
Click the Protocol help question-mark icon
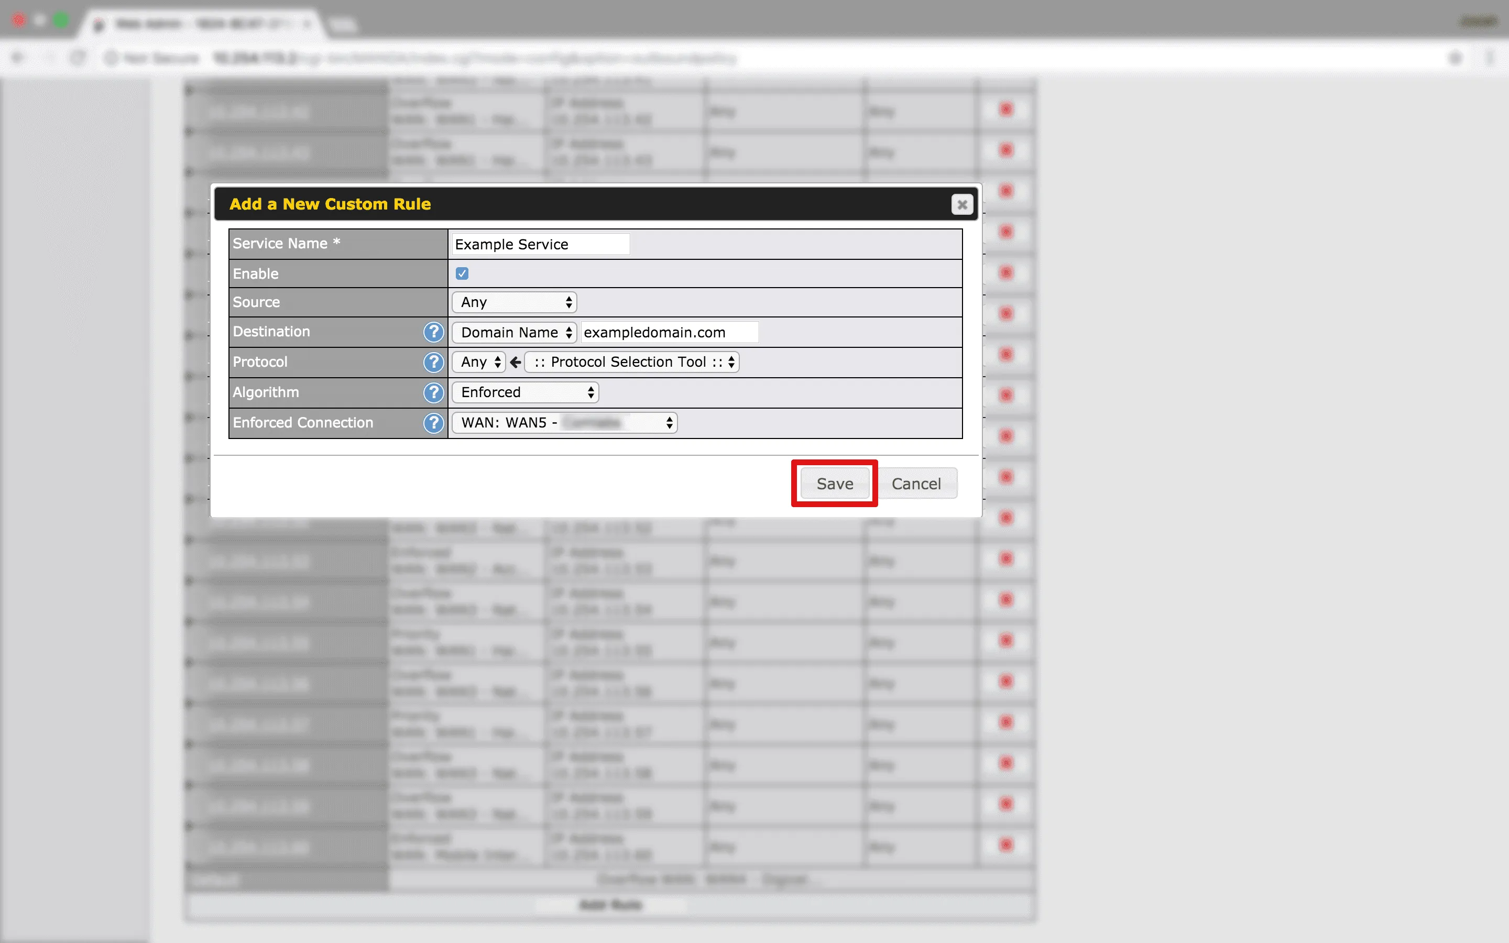pos(433,361)
